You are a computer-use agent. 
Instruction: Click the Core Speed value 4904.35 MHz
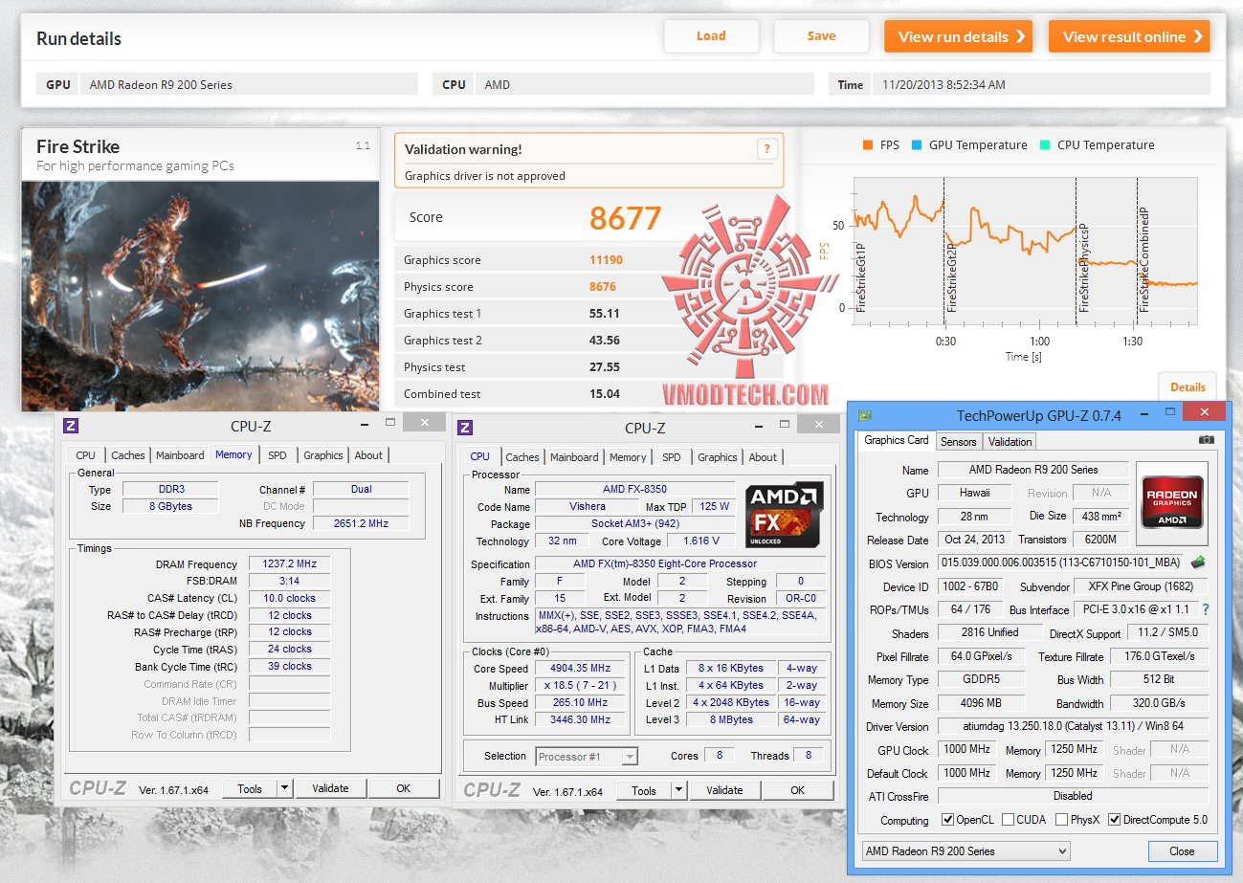coord(578,669)
